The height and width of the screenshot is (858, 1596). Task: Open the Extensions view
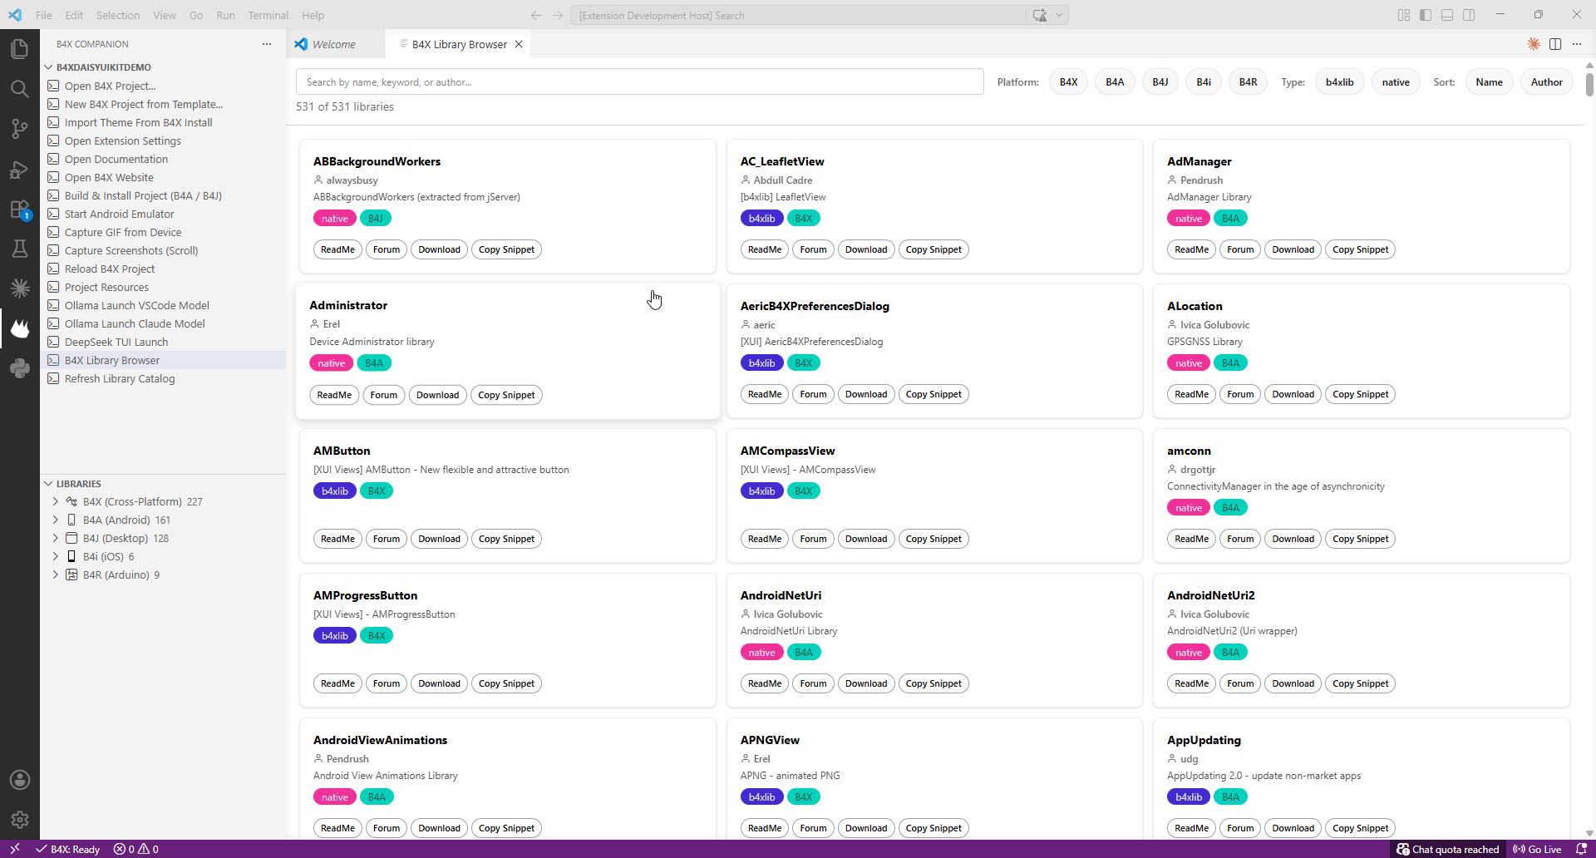pos(20,209)
